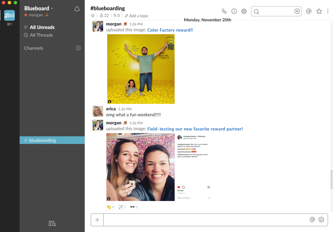
Task: Click morgan's name on Field-testing message
Action: click(114, 123)
